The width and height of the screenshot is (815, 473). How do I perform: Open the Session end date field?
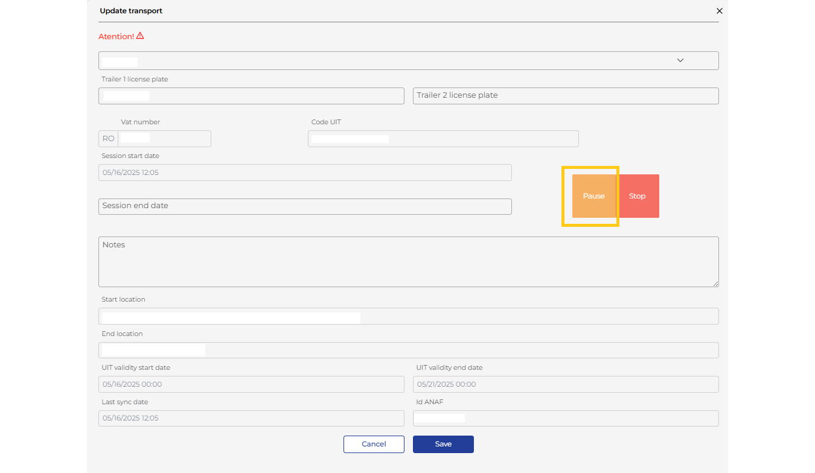[305, 206]
